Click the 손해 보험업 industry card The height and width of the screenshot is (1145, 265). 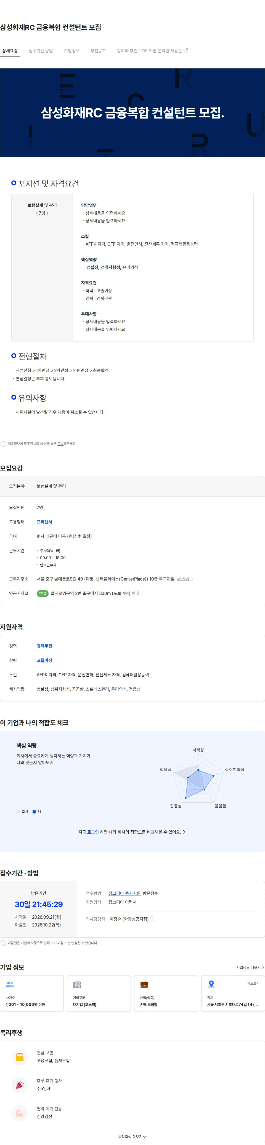(166, 993)
